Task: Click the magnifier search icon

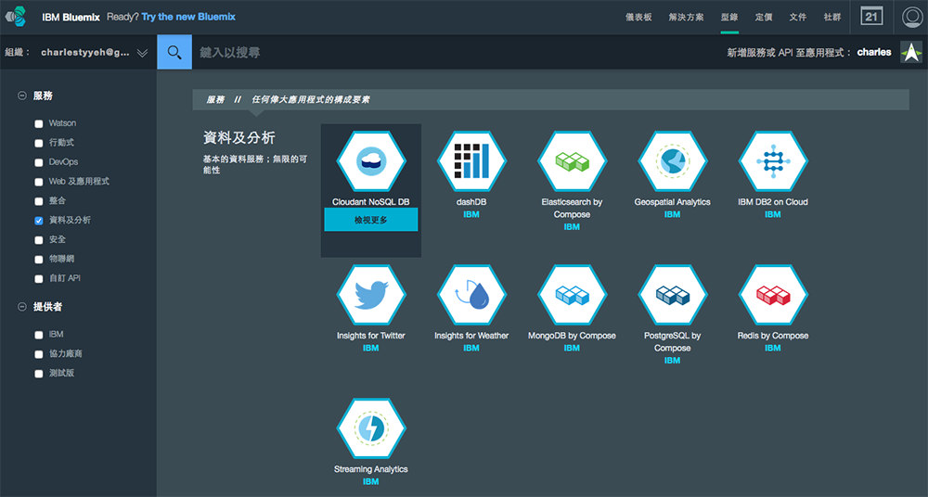Action: click(x=174, y=52)
